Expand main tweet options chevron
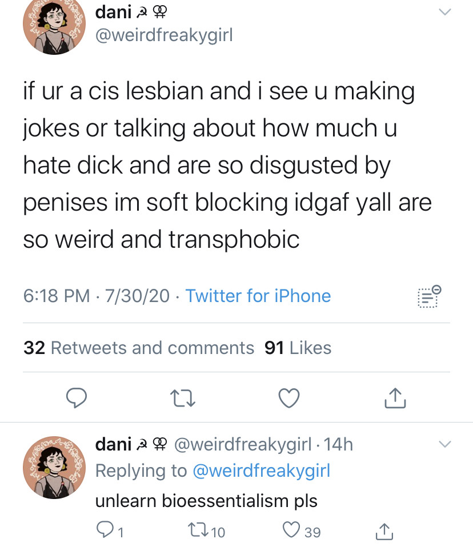 444,12
